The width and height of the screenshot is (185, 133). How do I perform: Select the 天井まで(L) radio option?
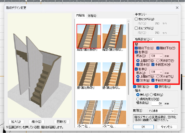point(158,76)
